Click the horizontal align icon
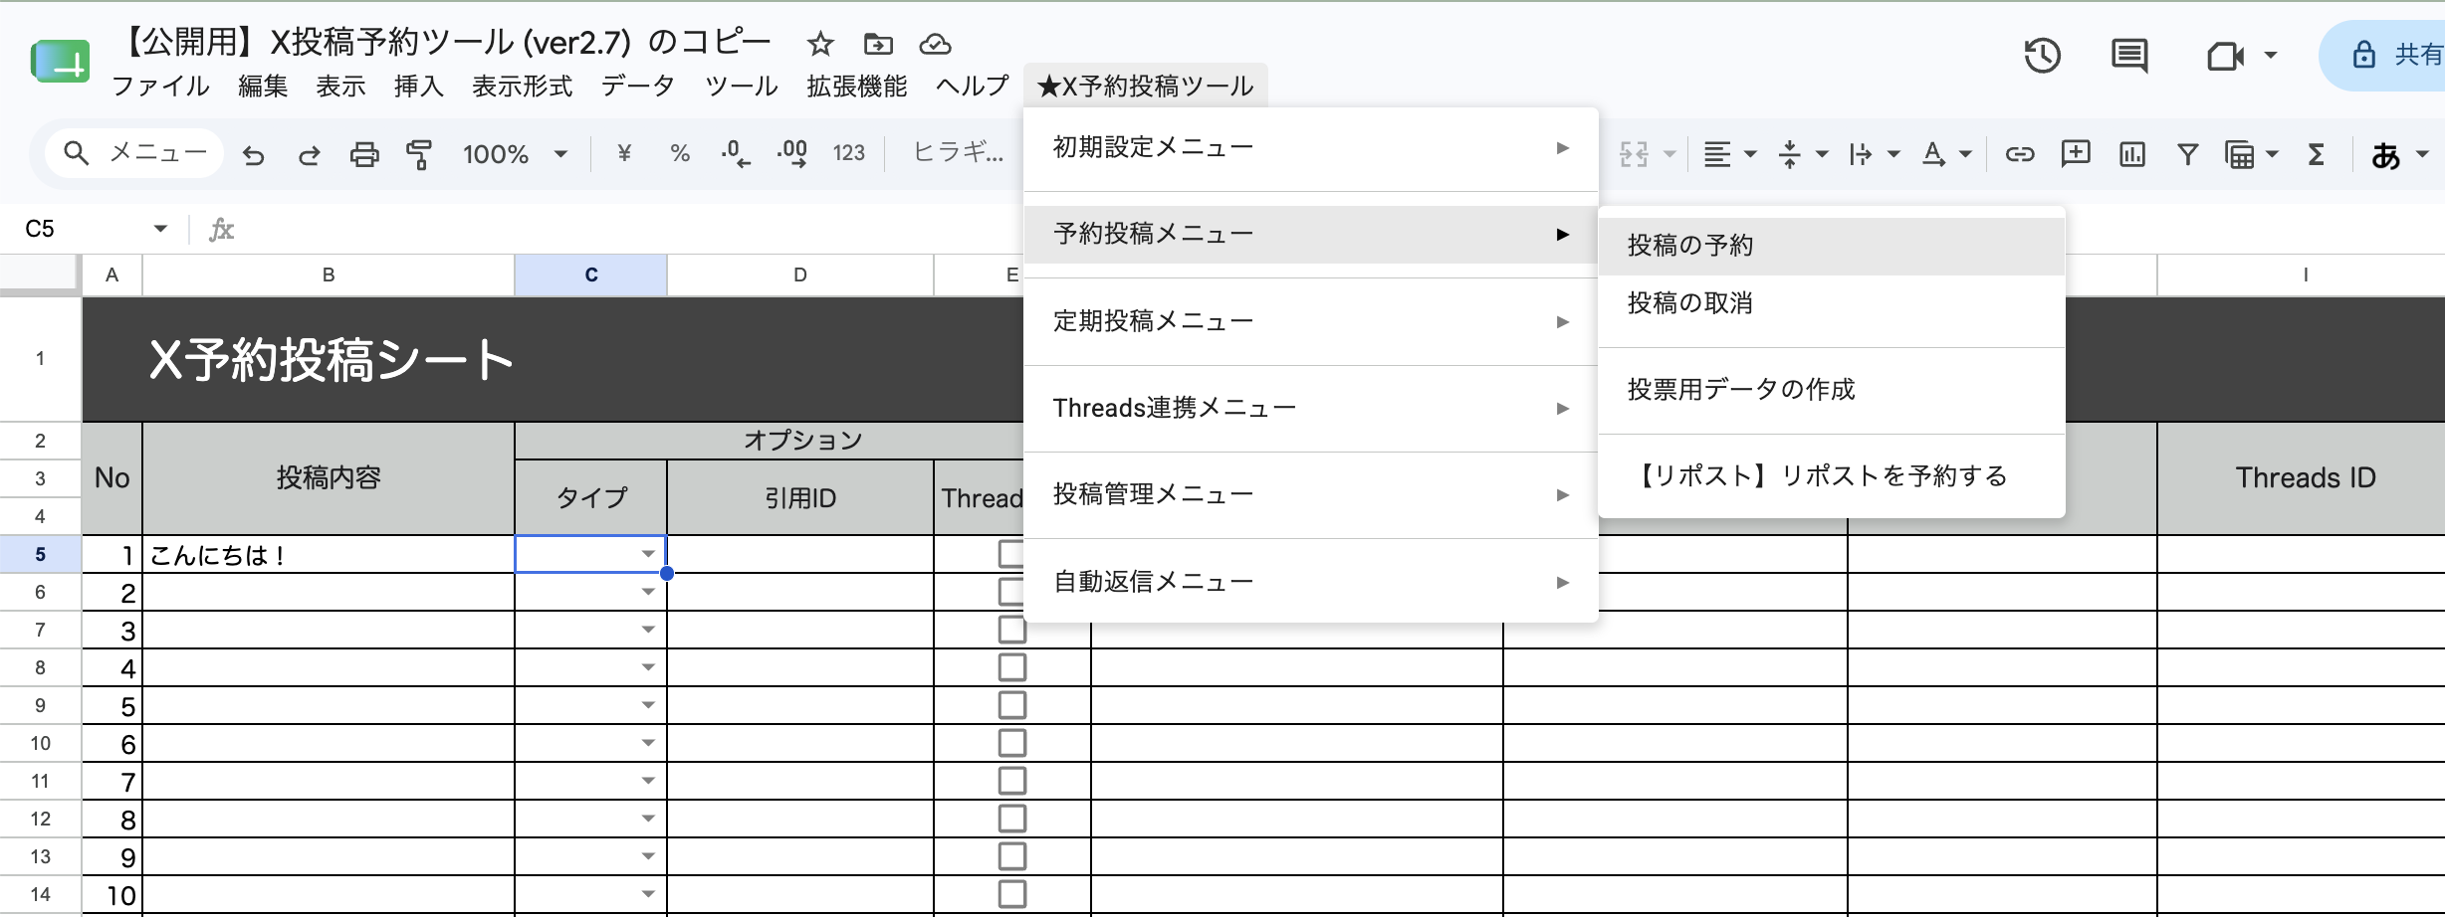Viewport: 2445px width, 917px height. click(1717, 154)
